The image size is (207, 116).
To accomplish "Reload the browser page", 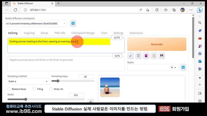I will click(16, 10).
